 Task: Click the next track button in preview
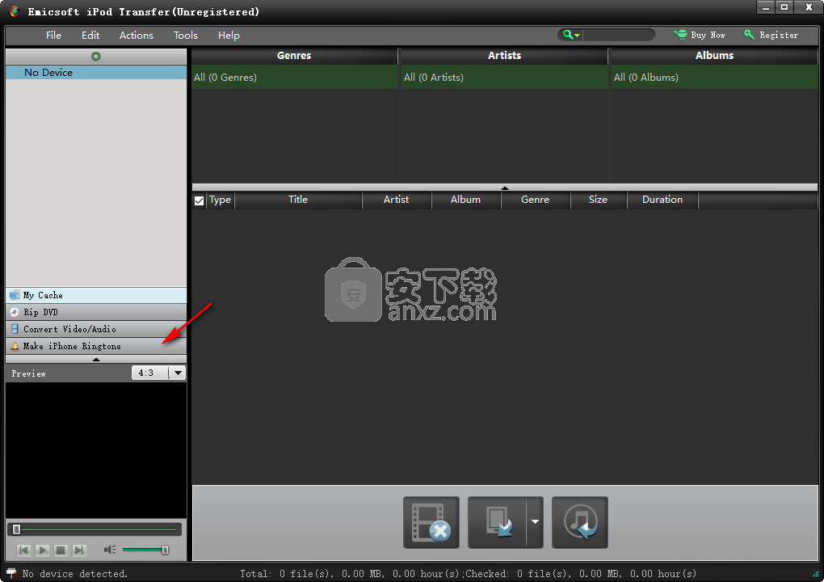click(79, 550)
